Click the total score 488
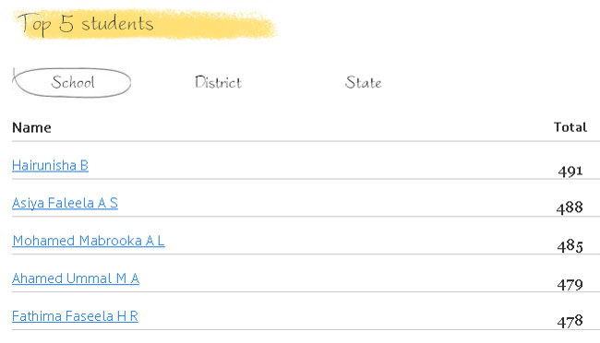Viewport: 600px width, 343px height. coord(570,207)
